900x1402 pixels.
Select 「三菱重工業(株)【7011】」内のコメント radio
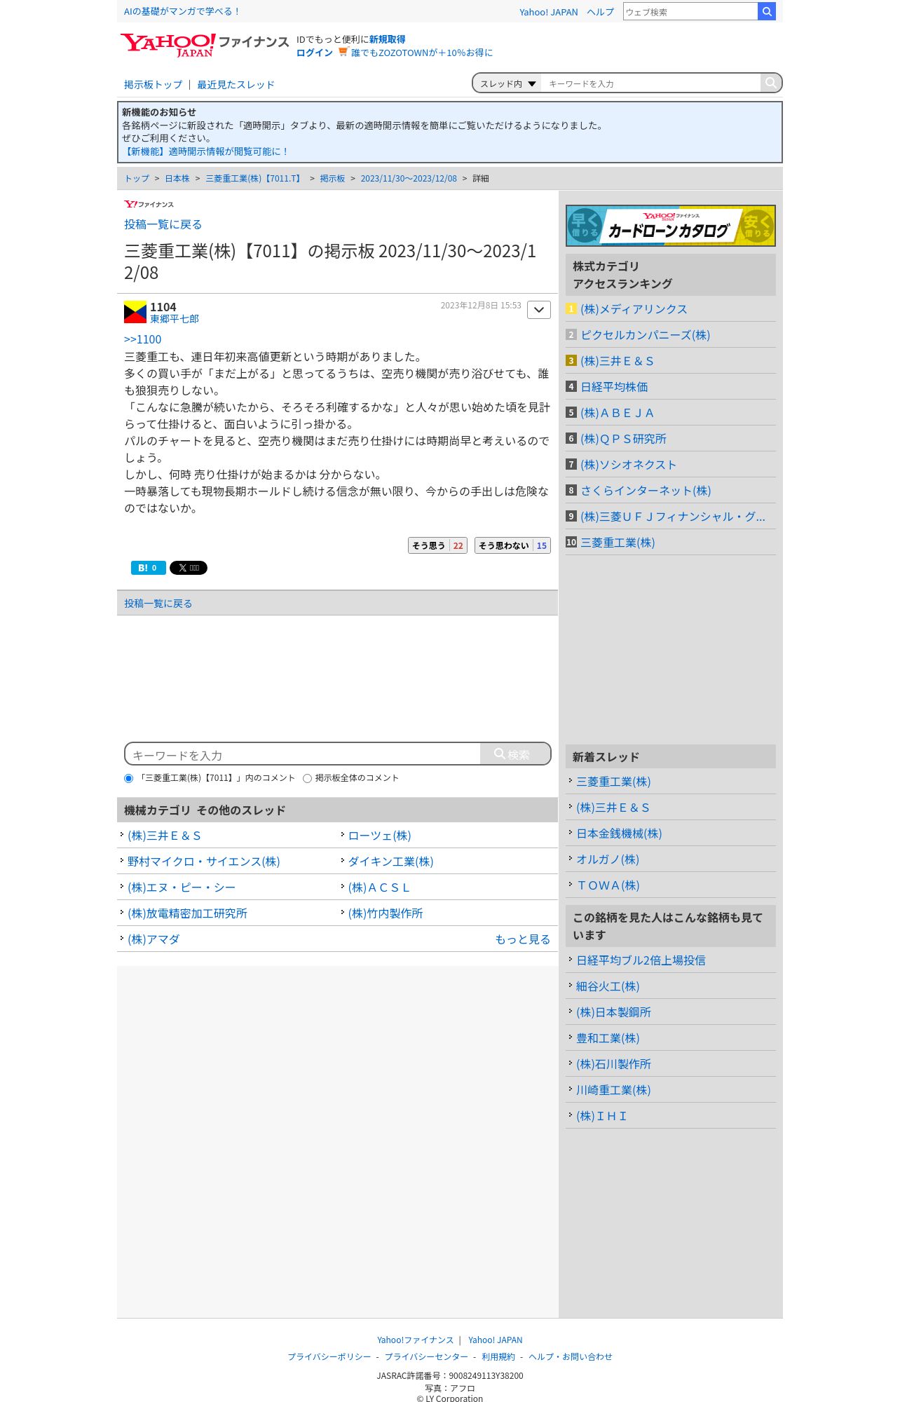pos(128,778)
